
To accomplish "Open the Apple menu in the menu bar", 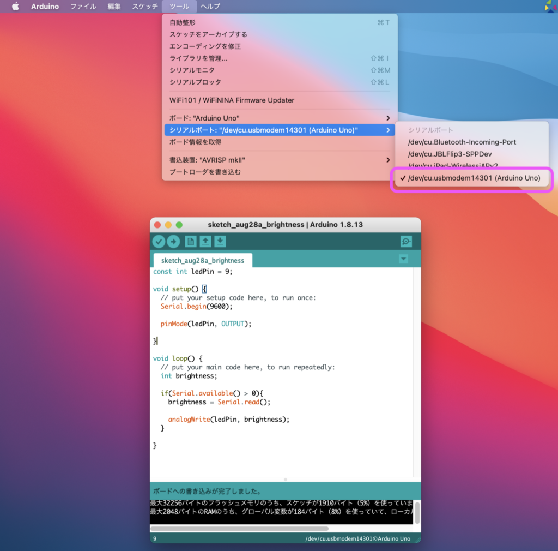I will 15,7.
